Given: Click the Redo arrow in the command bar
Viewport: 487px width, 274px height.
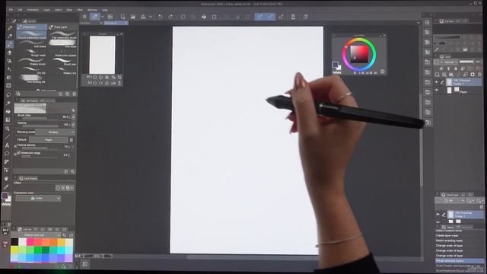Looking at the screenshot, I should coord(170,17).
